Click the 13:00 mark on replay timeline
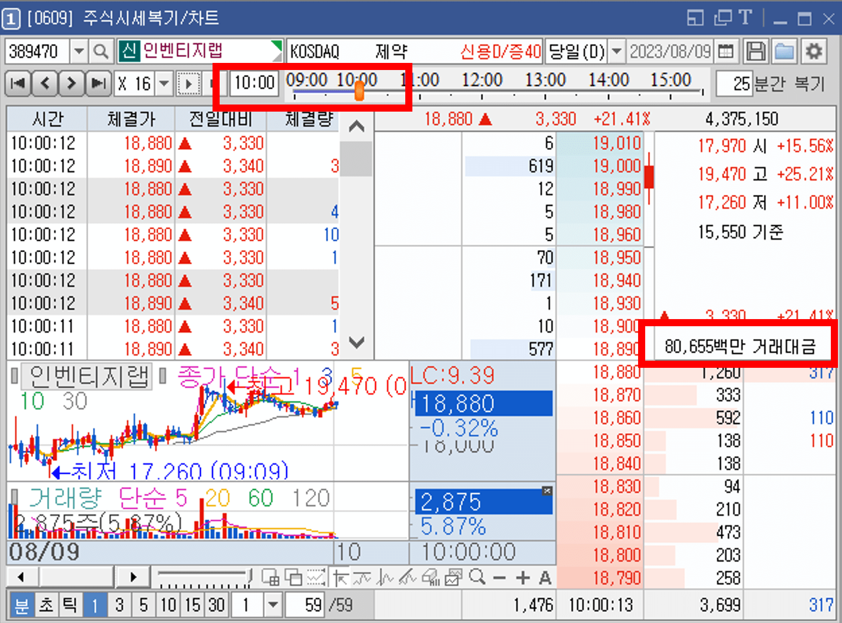This screenshot has width=842, height=623. [x=545, y=80]
